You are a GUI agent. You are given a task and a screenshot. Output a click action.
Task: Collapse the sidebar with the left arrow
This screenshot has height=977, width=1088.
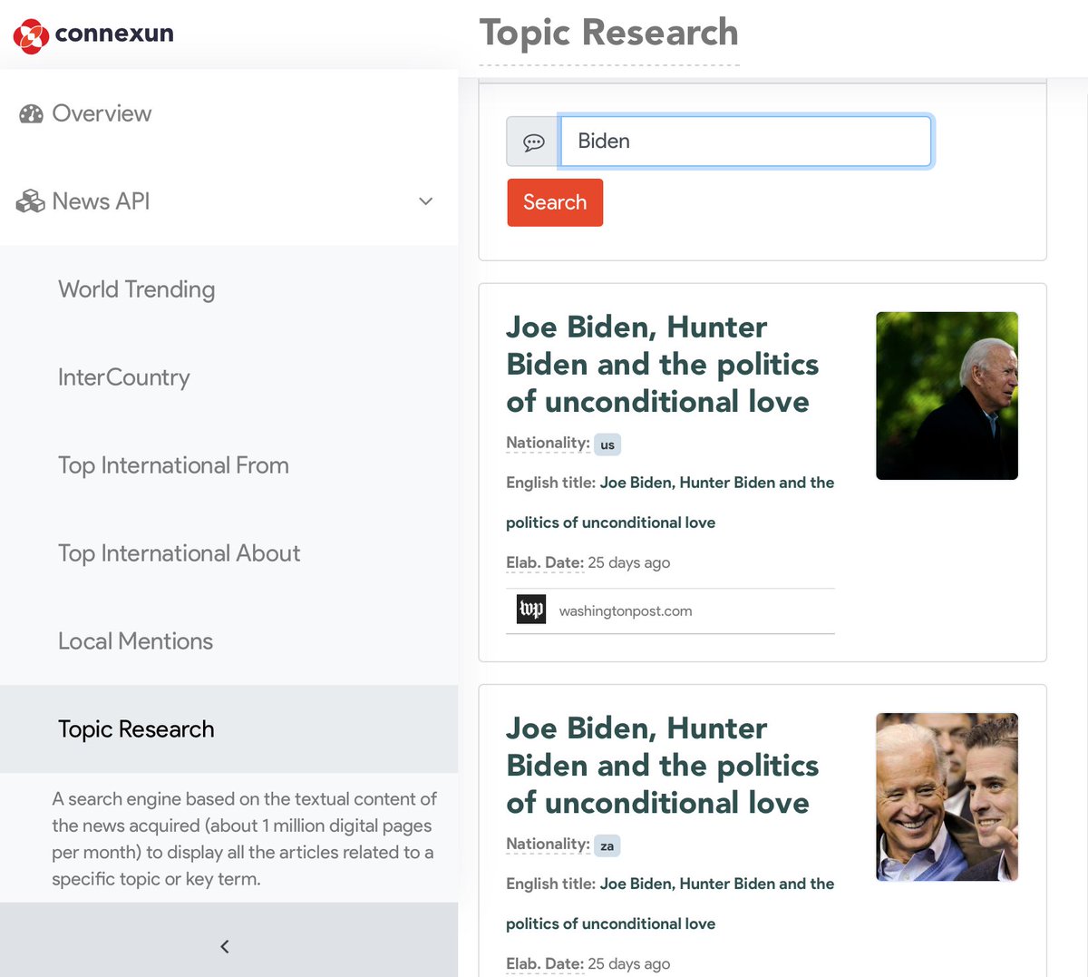tap(225, 946)
